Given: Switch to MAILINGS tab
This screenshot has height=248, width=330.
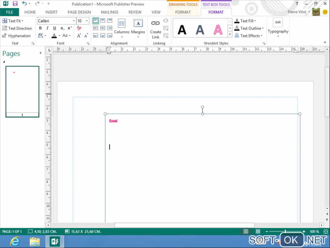Looking at the screenshot, I should point(109,12).
